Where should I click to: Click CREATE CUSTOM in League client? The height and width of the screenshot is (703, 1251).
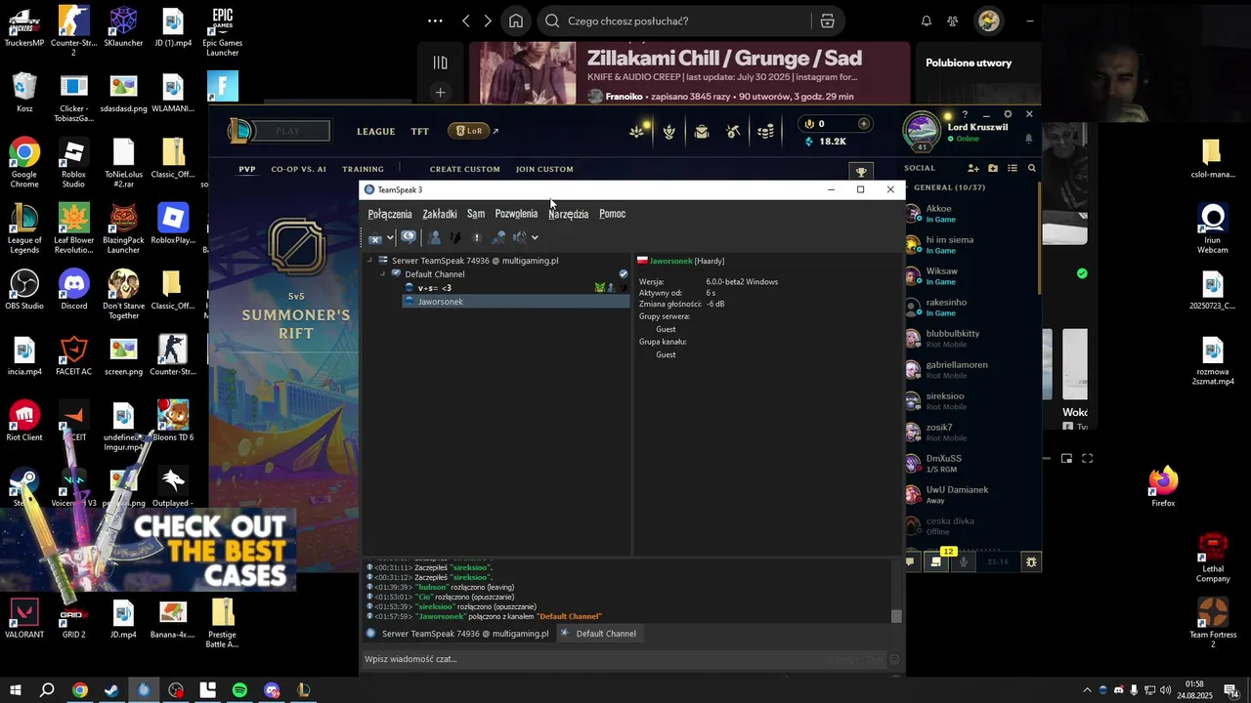465,169
